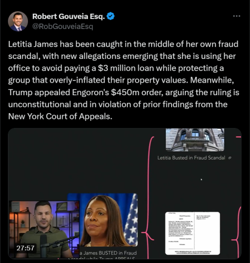250x263 pixels.
Task: Open the @RobGouveiaEsq handle link
Action: click(x=63, y=26)
